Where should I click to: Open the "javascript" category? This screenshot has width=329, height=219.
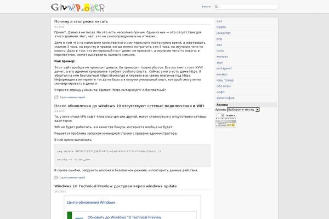[224, 33]
